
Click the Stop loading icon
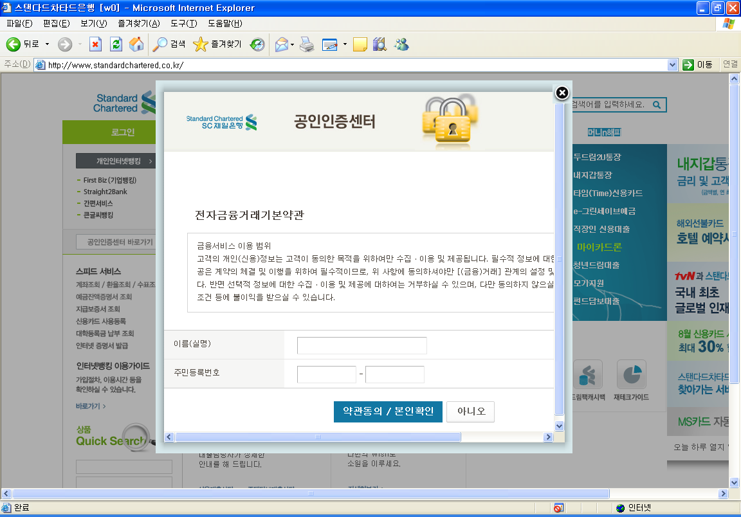[x=95, y=44]
